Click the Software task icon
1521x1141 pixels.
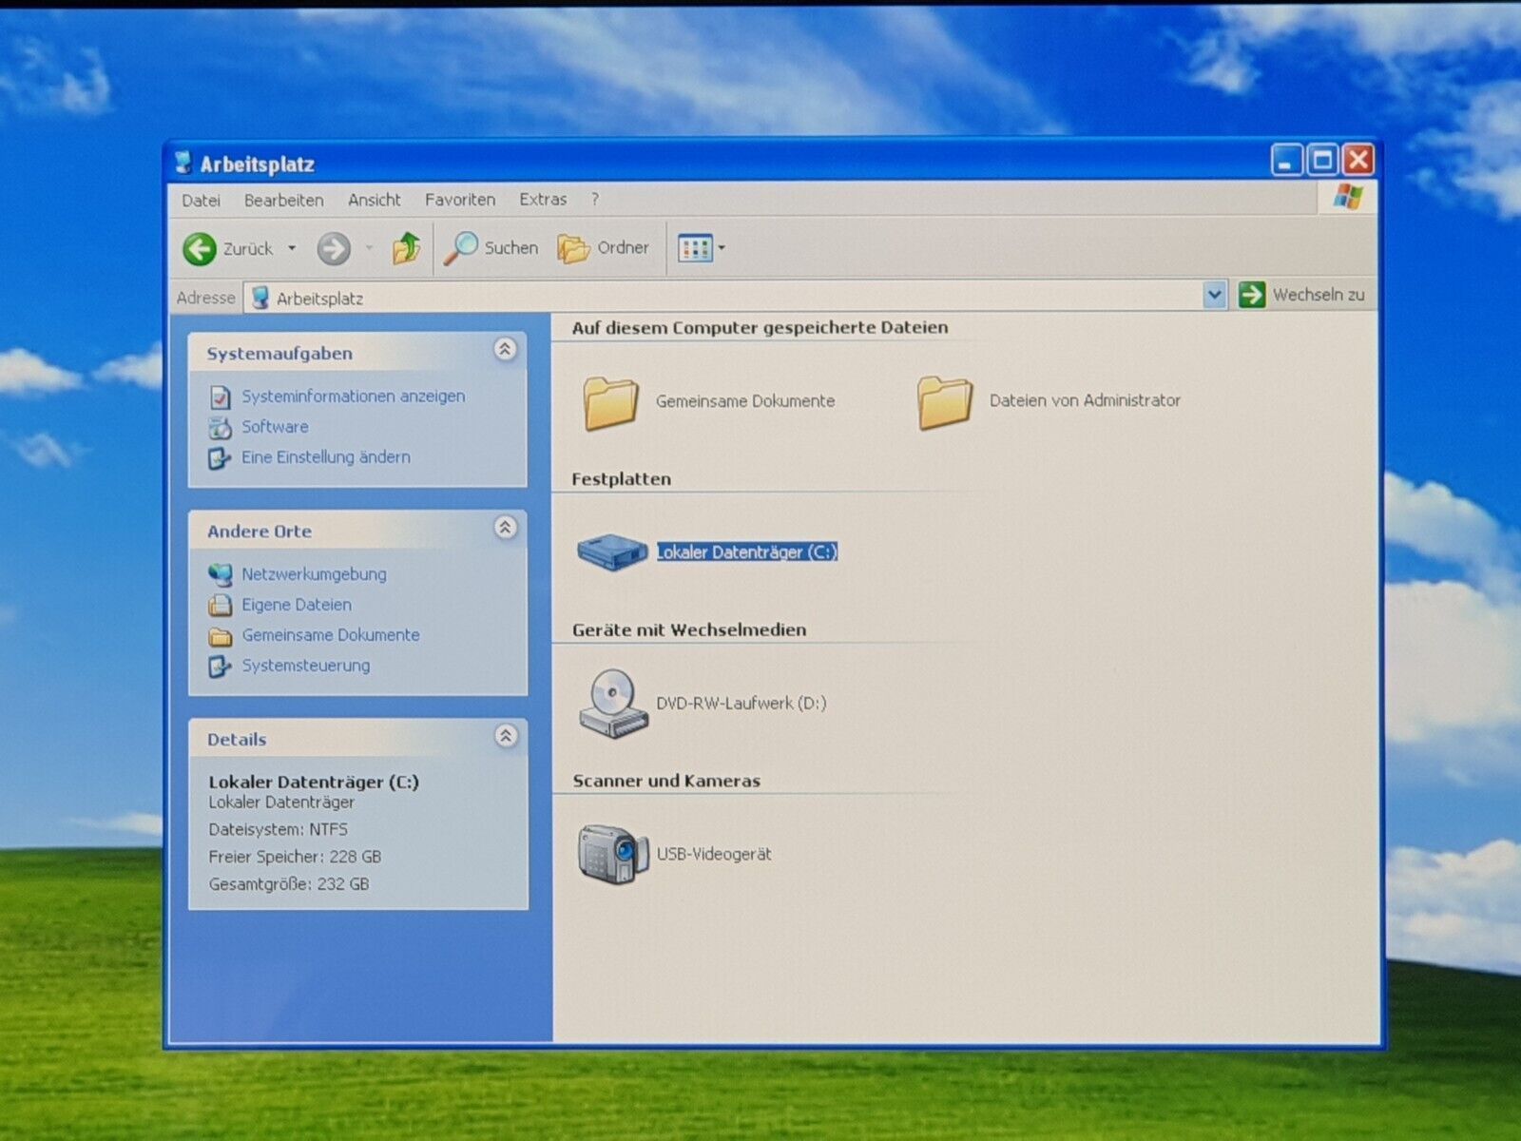221,428
